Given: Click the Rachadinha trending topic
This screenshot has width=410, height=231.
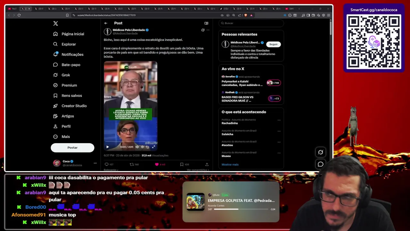Looking at the screenshot, I should [230, 123].
